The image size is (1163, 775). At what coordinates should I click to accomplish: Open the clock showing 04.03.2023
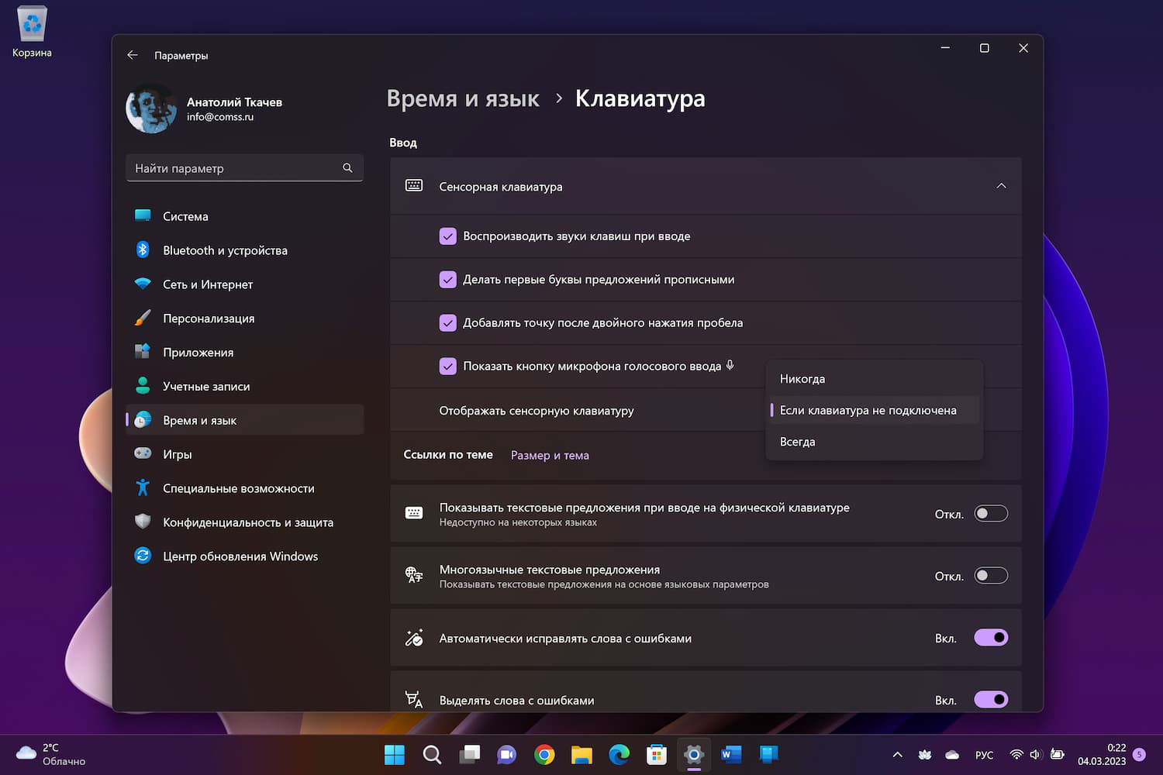click(x=1102, y=754)
